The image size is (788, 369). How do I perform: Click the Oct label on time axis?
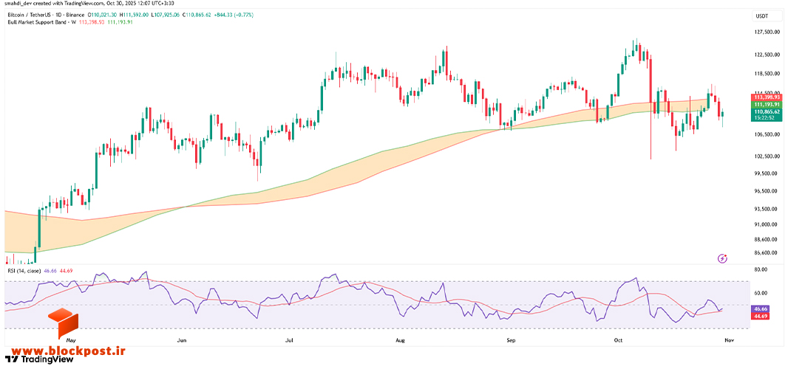pos(619,340)
